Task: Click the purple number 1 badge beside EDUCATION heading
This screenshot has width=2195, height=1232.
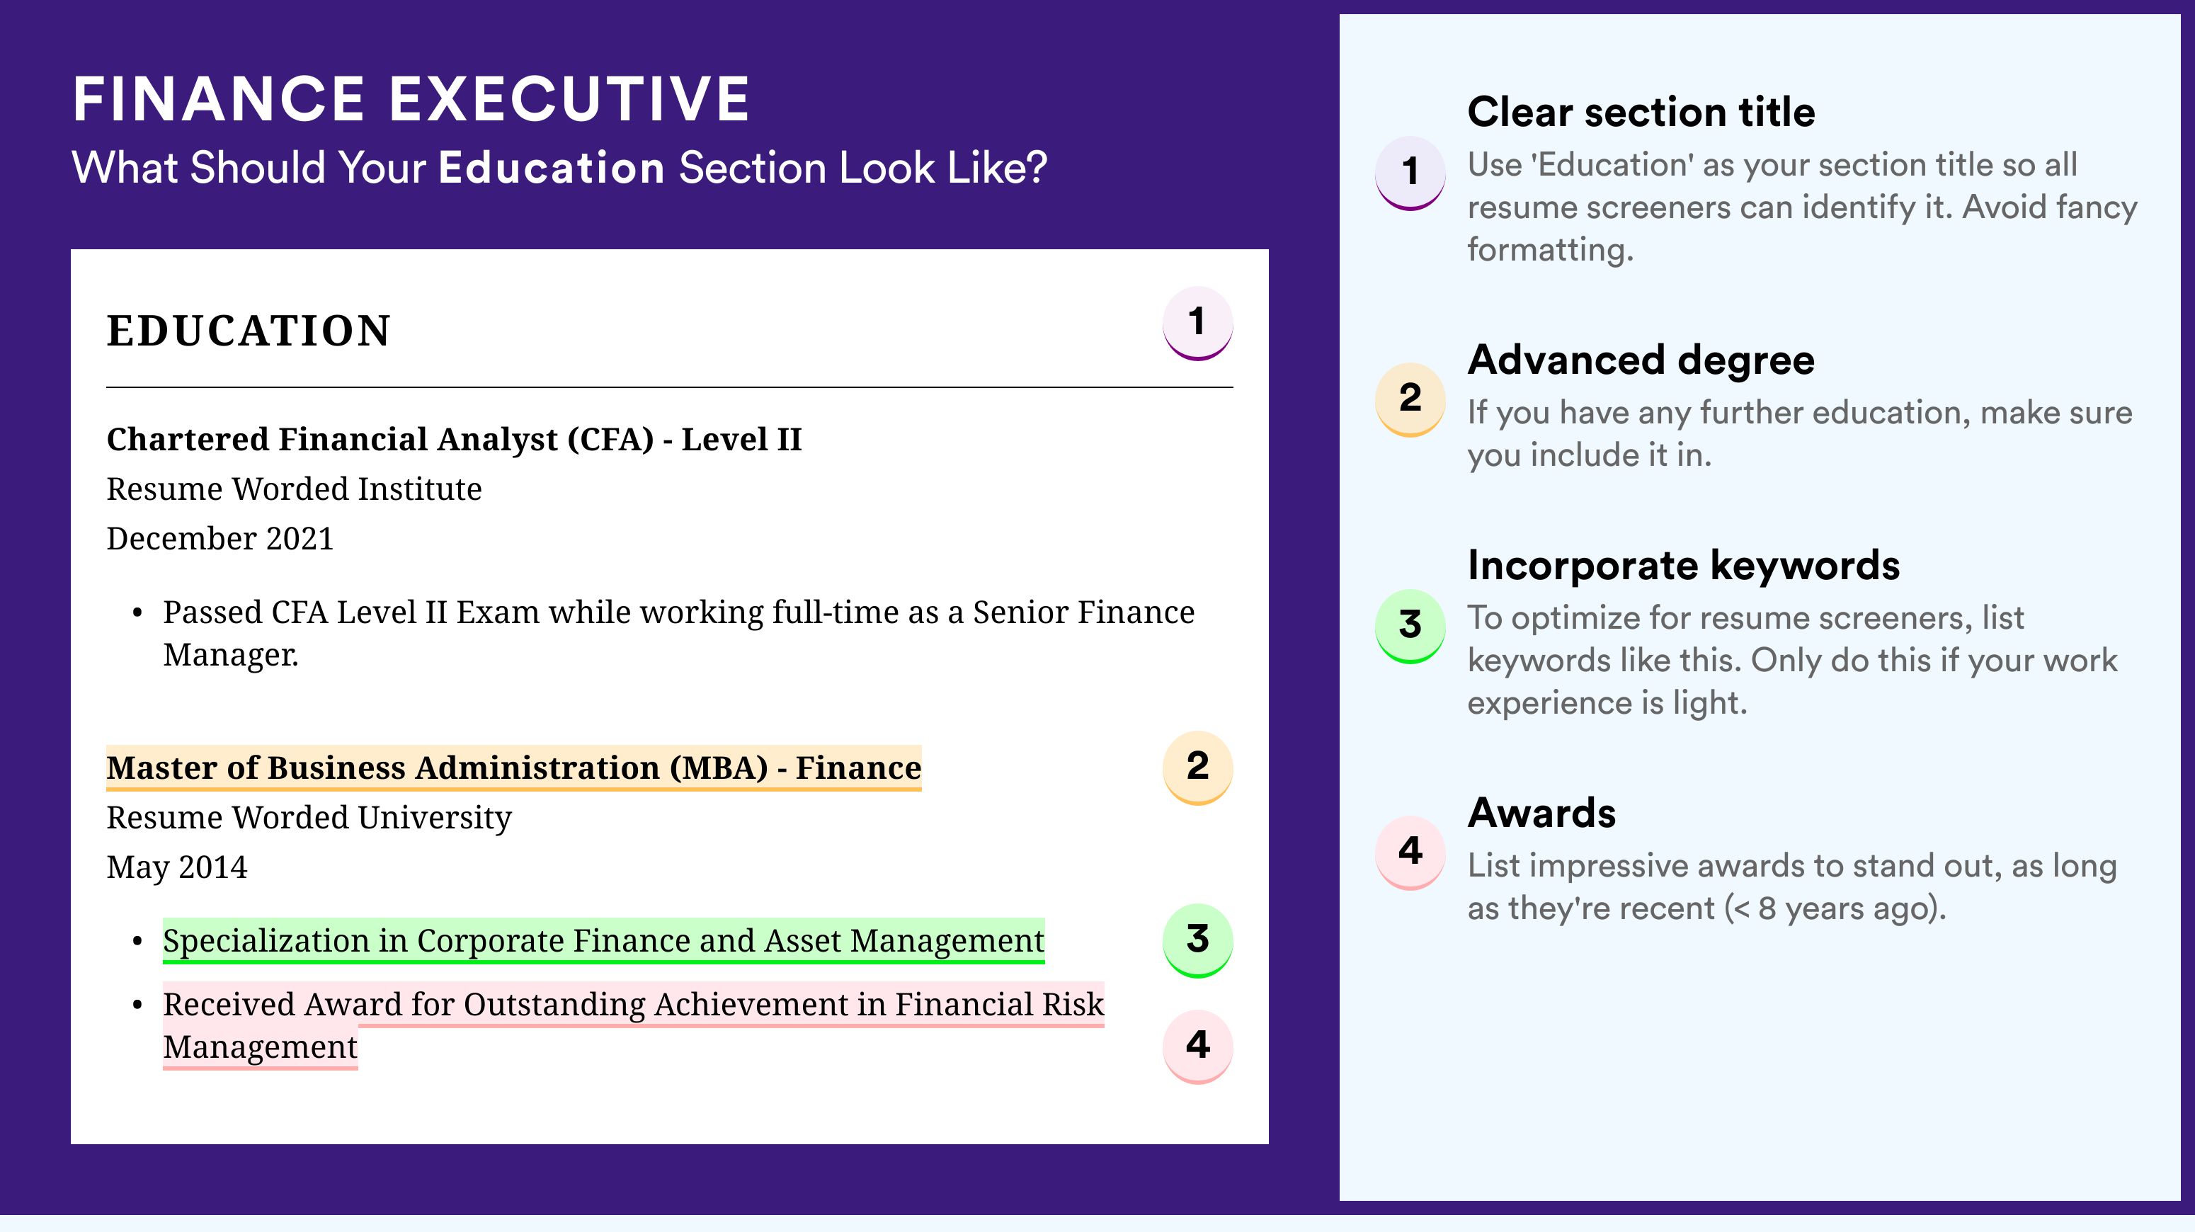Action: pyautogui.click(x=1197, y=323)
